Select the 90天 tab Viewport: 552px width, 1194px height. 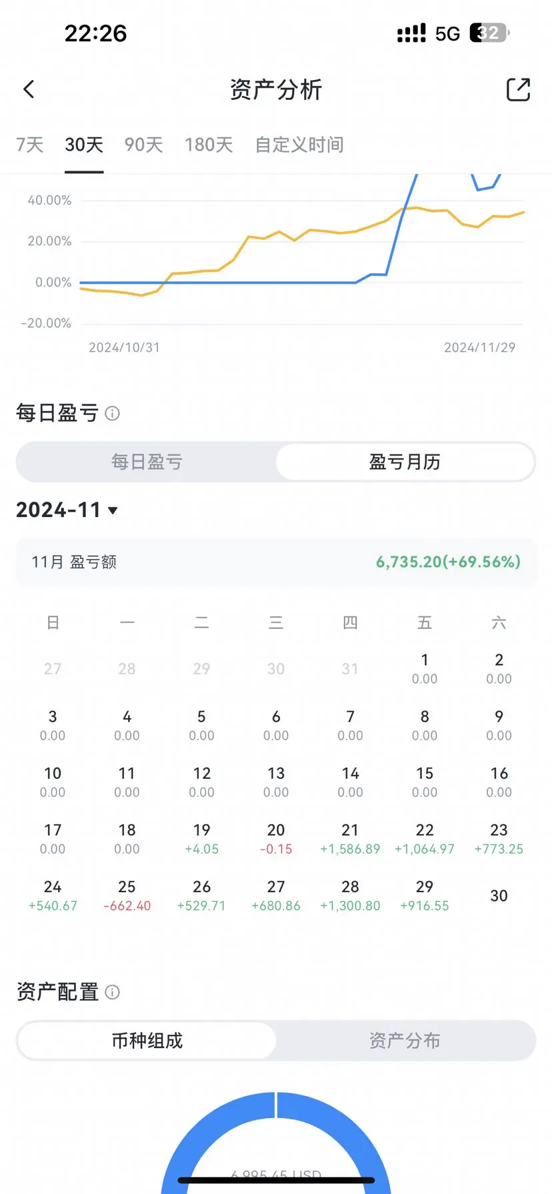[x=143, y=145]
